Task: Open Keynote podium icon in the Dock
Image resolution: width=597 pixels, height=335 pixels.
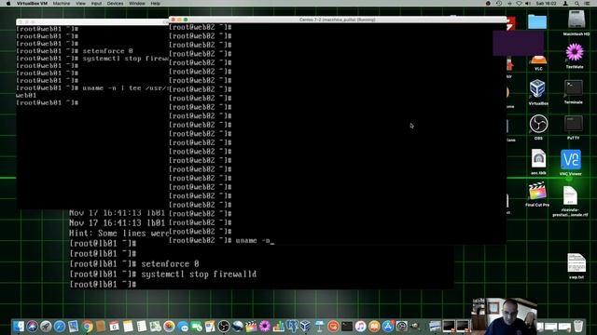Action: (x=319, y=327)
